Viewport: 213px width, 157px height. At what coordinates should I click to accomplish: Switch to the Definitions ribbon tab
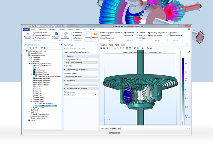pyautogui.click(x=42, y=29)
